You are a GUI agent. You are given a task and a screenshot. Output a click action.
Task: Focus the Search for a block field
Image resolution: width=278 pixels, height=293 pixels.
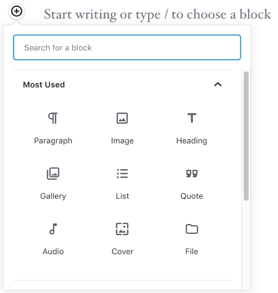[127, 48]
